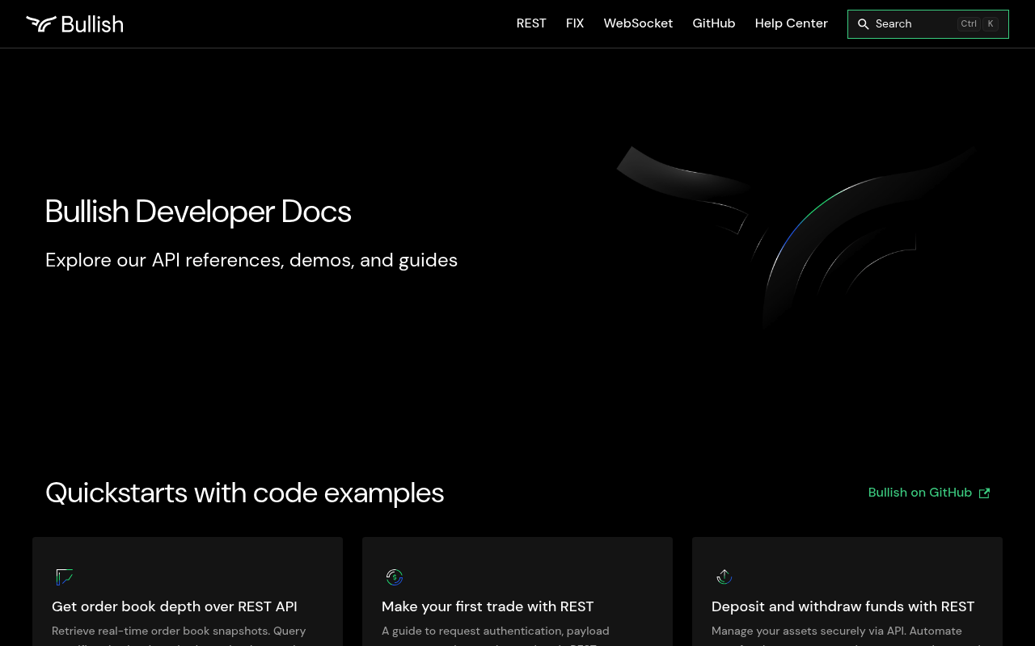
Task: Click the Explore our API references subtitle
Action: [x=251, y=260]
